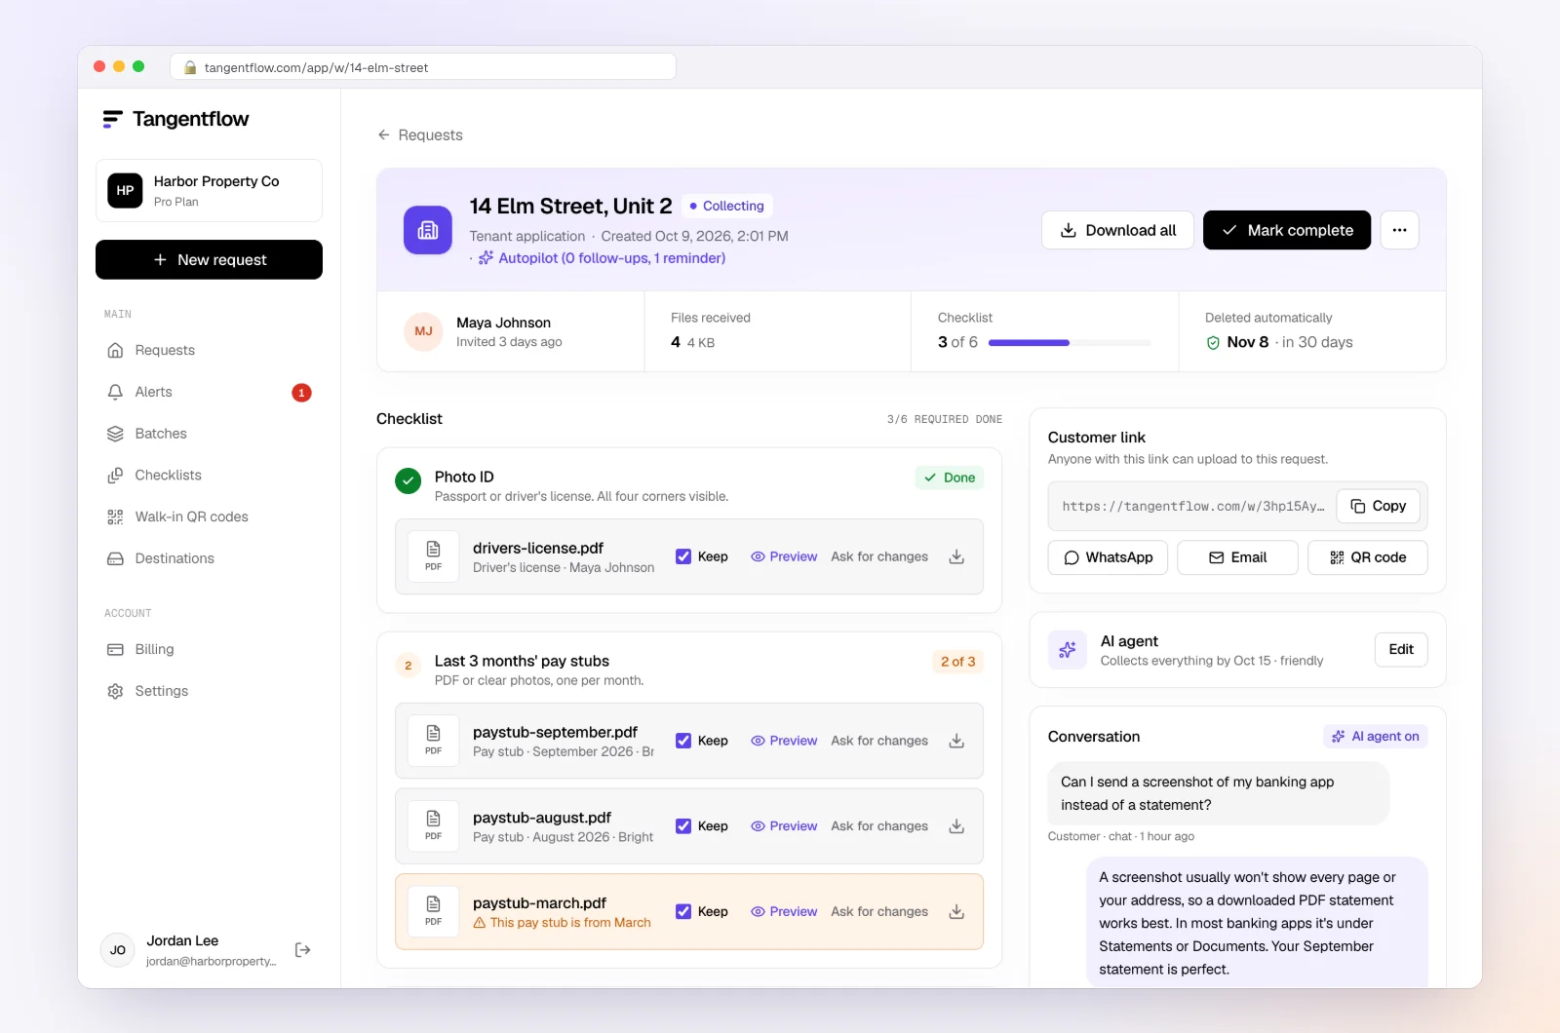
Task: Click the checklist progress bar
Action: [x=1070, y=343]
